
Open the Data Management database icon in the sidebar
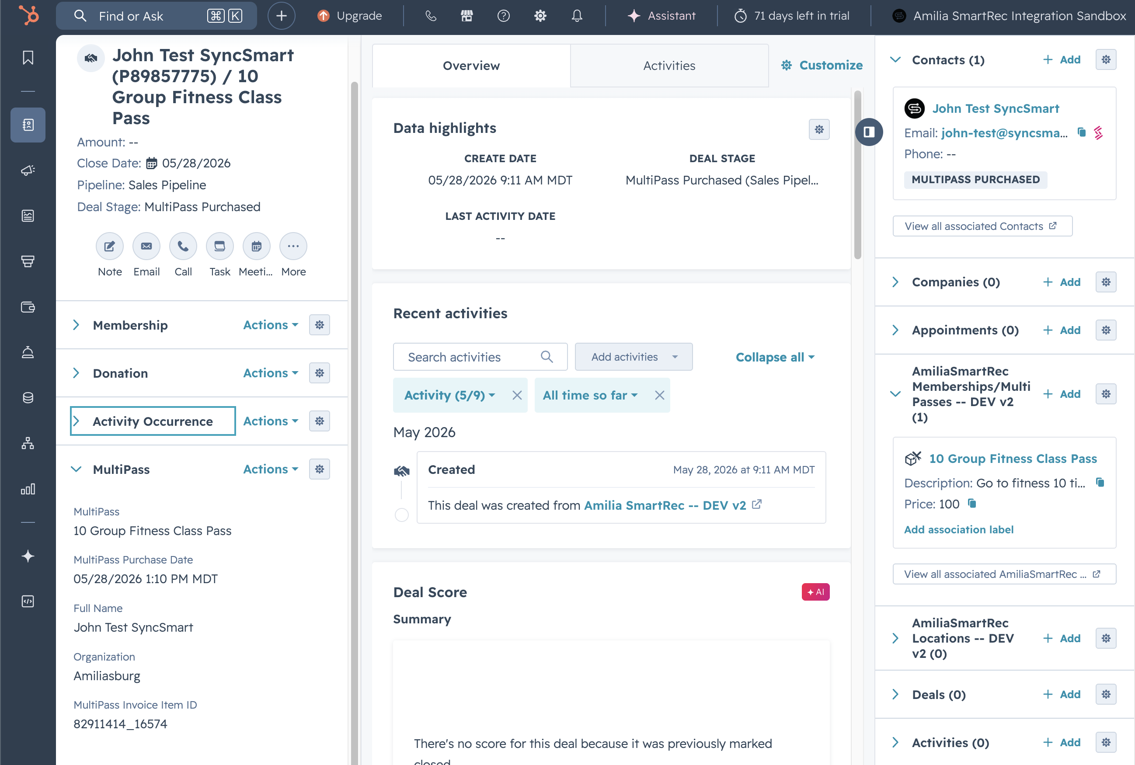[28, 398]
